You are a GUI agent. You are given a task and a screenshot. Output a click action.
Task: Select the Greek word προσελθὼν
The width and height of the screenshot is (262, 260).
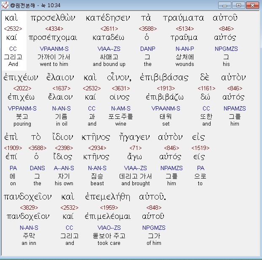53,18
